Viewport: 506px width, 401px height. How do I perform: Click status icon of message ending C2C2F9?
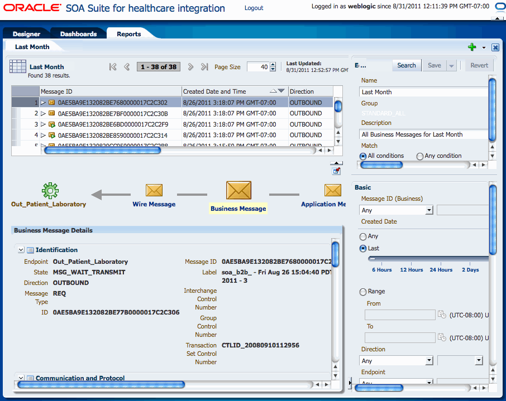point(51,124)
